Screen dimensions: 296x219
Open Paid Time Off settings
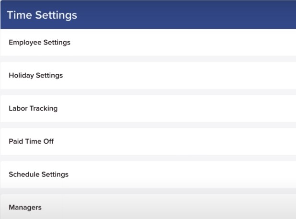[148, 141]
